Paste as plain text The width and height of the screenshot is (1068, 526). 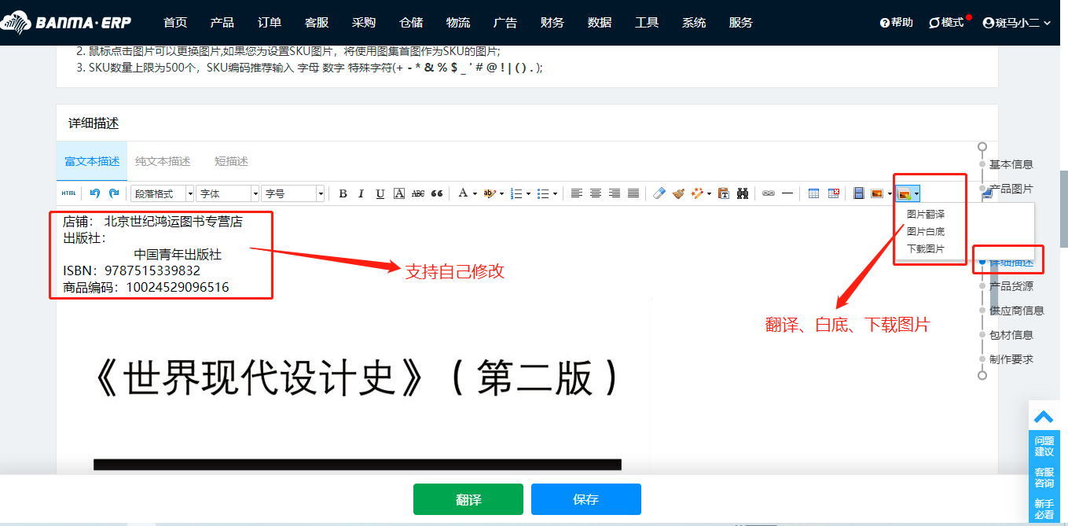[x=724, y=193]
